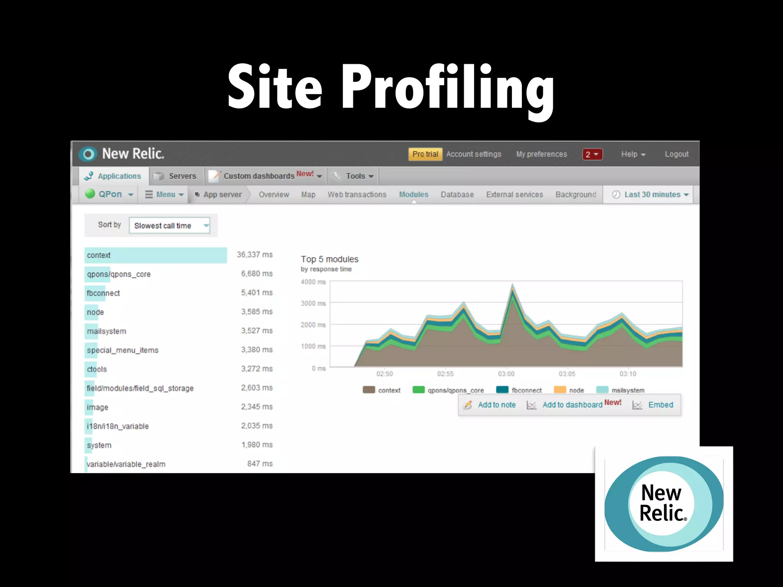Image resolution: width=783 pixels, height=587 pixels.
Task: Click the Pro trial badge
Action: 425,154
